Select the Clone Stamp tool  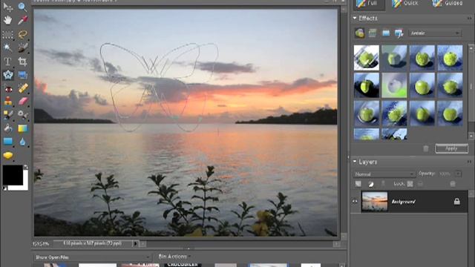point(7,102)
